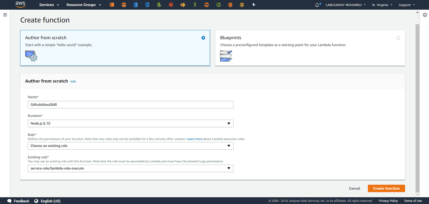Open the N. Virginia region selector
Screen dimensions: 429x204
click(x=382, y=5)
